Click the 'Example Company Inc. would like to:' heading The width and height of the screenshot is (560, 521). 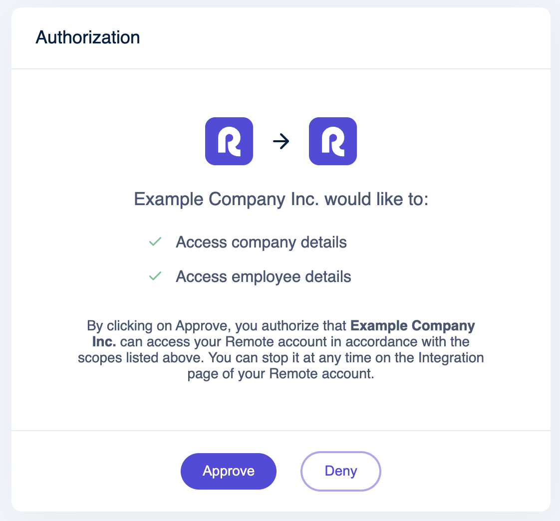pyautogui.click(x=281, y=199)
